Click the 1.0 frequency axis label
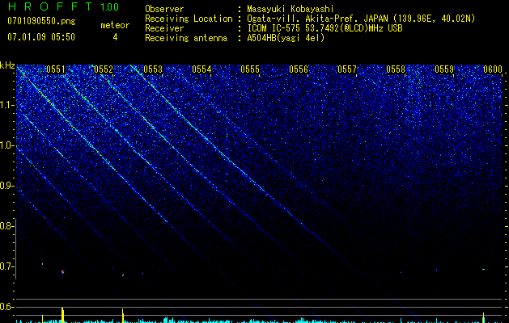This screenshot has width=509, height=323. (x=6, y=145)
